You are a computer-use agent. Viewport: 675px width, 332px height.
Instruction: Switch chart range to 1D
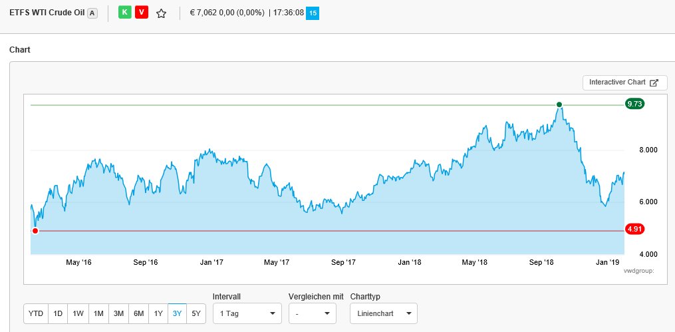point(58,313)
